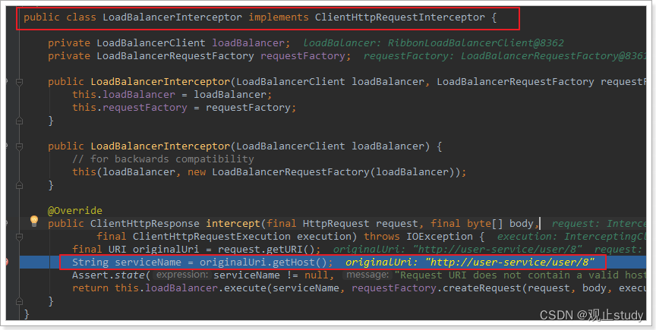
Task: Click the fold end marker after the first constructor
Action: pyautogui.click(x=19, y=121)
